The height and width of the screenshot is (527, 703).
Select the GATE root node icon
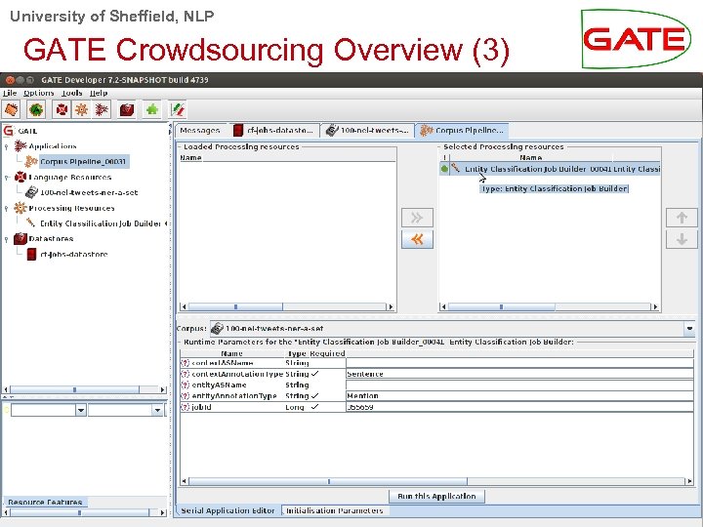[9, 131]
